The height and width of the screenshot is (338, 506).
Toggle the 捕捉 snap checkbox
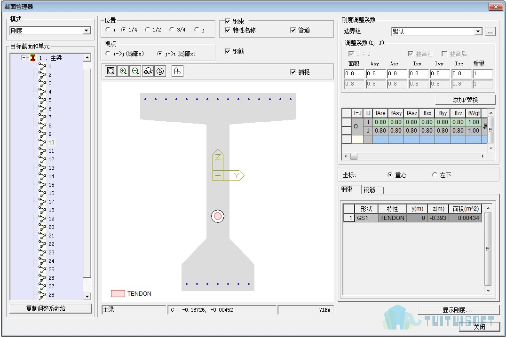click(293, 72)
